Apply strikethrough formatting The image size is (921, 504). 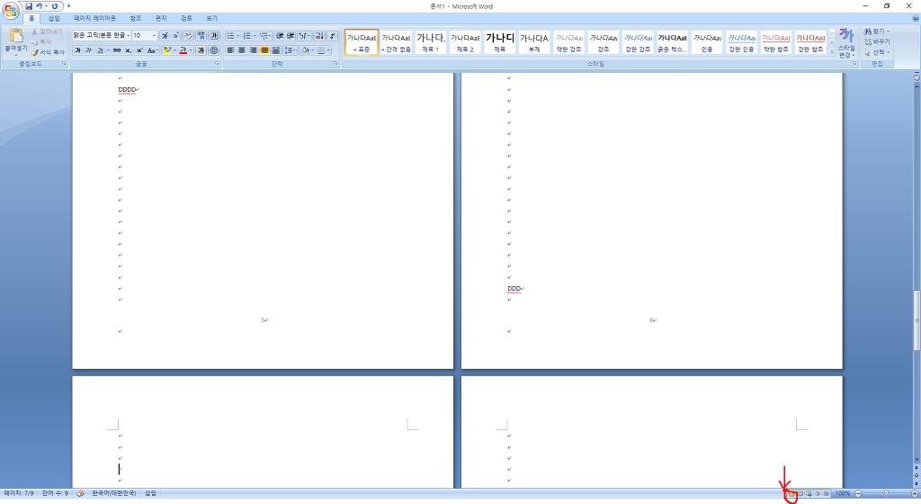(117, 50)
